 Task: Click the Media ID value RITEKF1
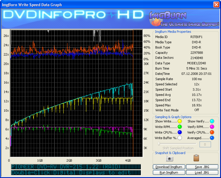point(196,37)
